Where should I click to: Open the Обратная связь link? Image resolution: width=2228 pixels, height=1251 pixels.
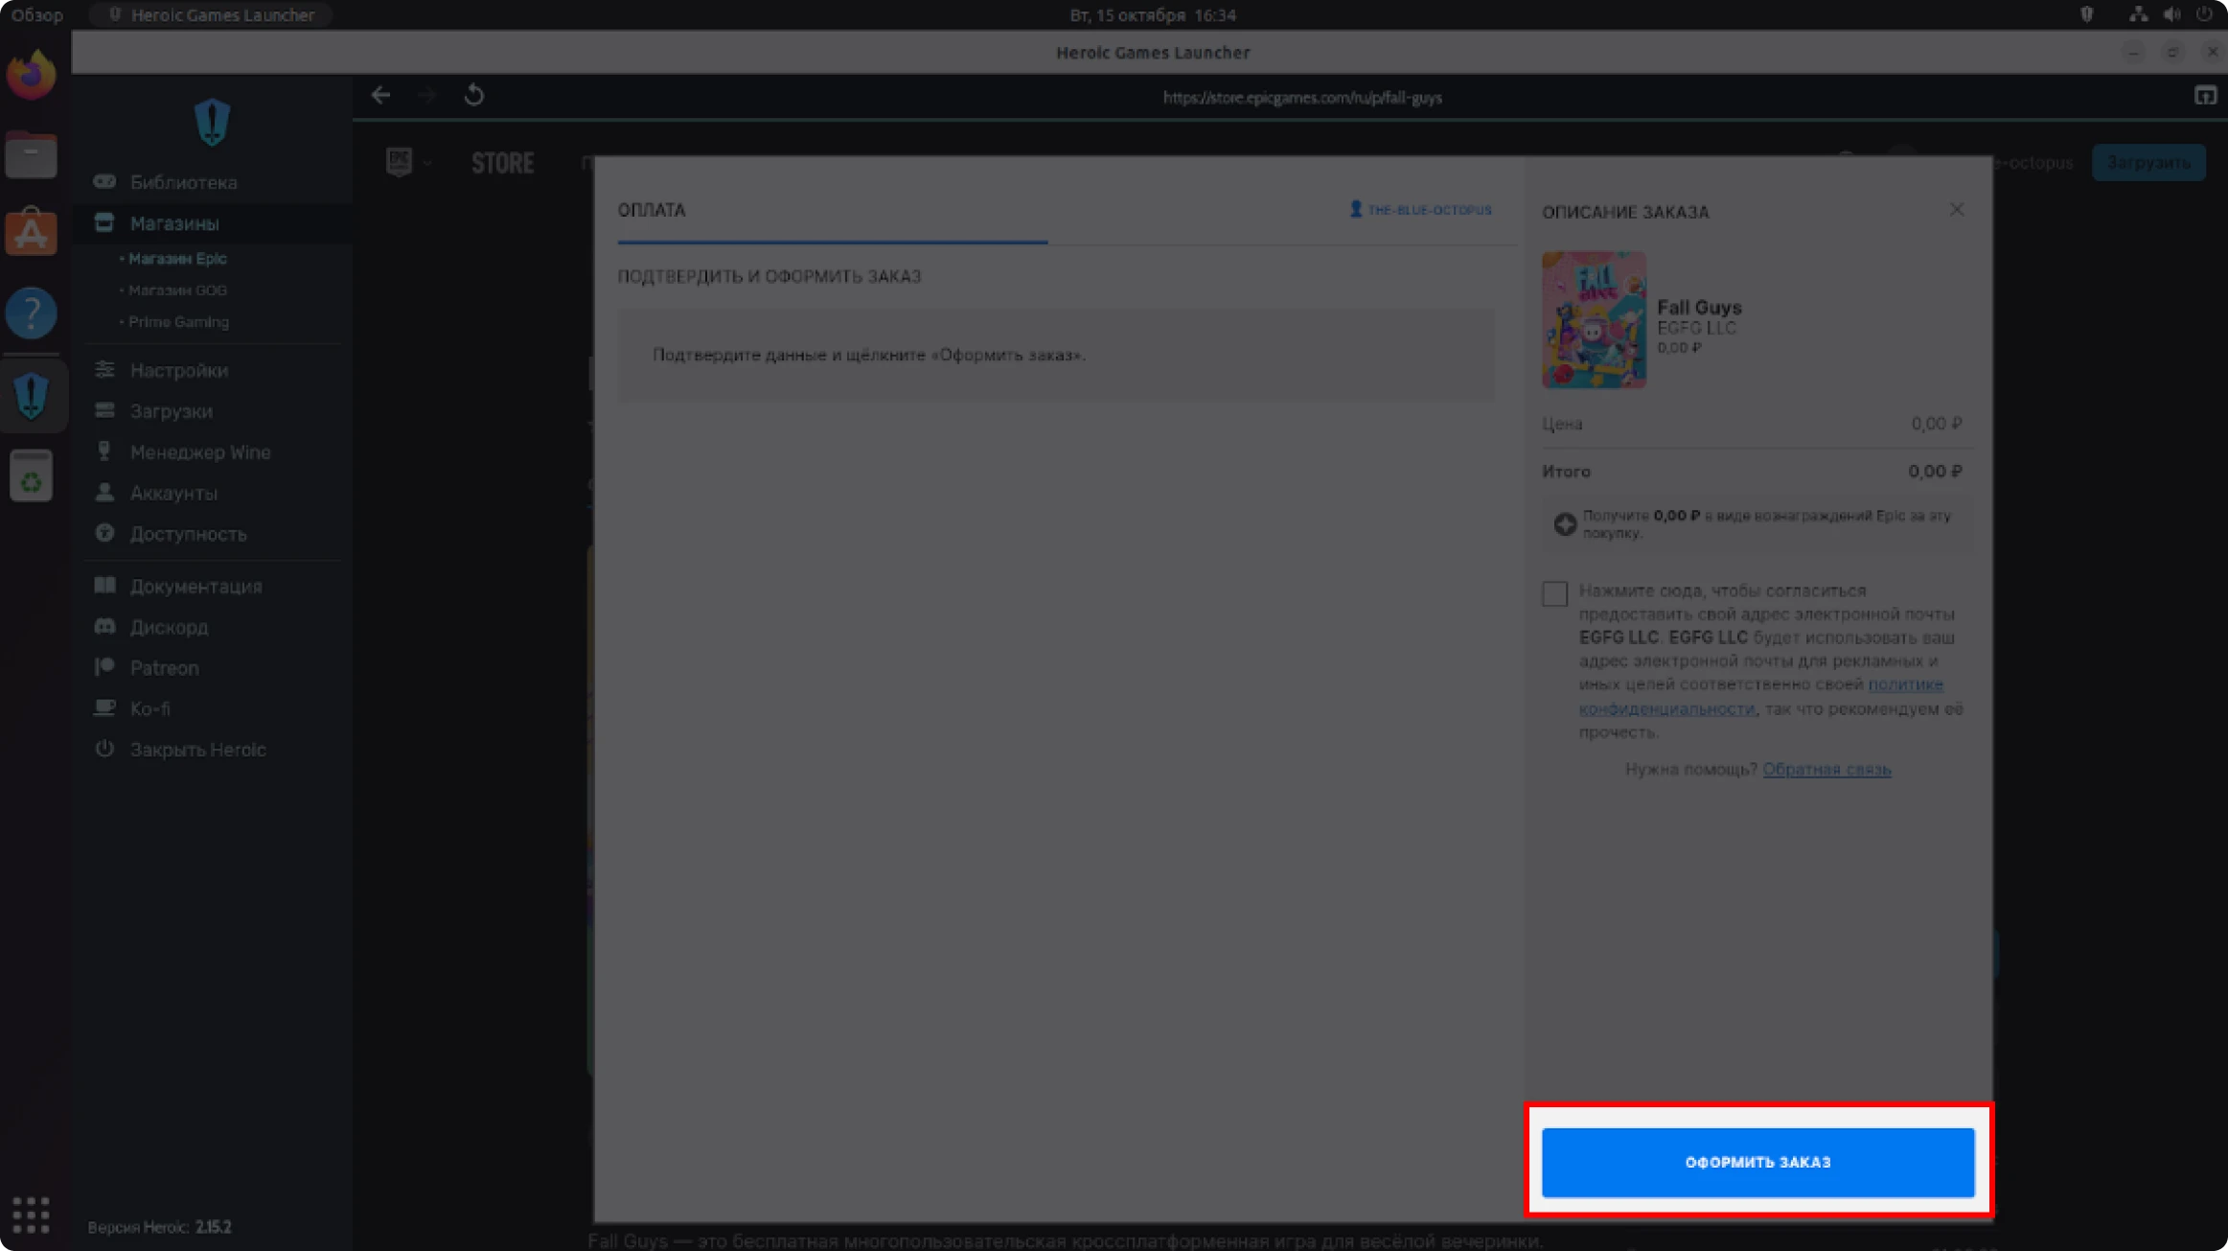[1826, 769]
